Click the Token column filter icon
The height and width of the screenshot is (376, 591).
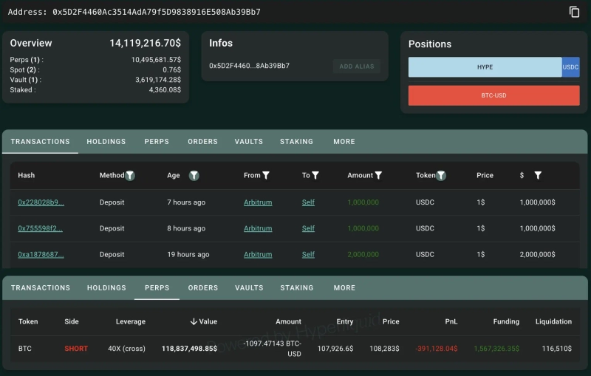(441, 176)
